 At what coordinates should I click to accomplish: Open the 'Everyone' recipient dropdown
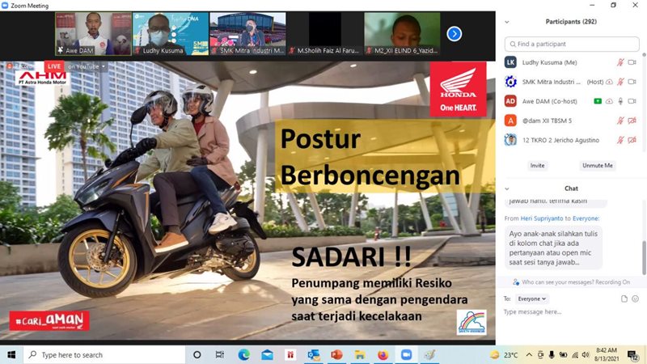click(x=532, y=298)
